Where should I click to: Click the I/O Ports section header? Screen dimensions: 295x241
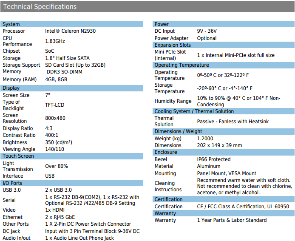point(72,183)
